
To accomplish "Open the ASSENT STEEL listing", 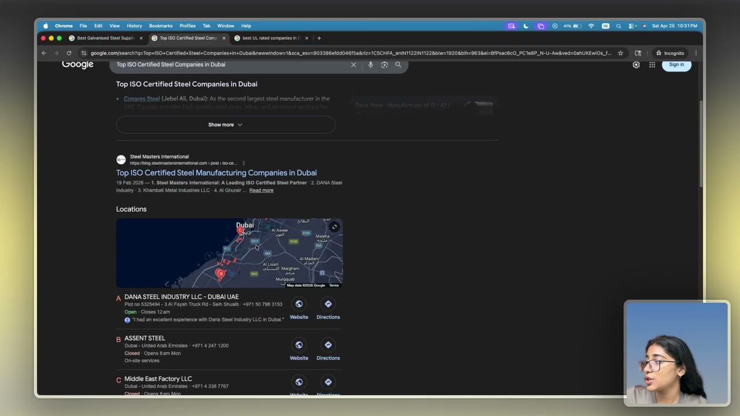I will coord(145,338).
